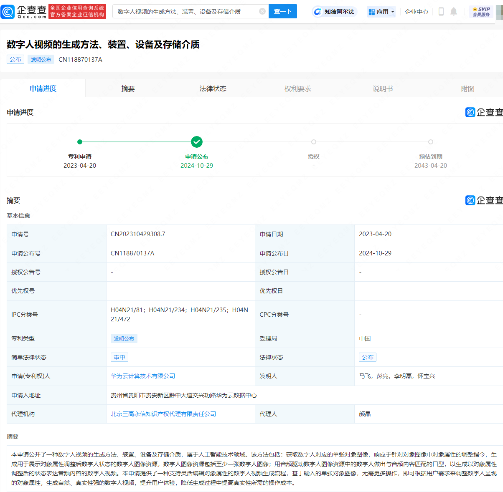Open the 附图 tab
503x492 pixels.
pos(467,88)
